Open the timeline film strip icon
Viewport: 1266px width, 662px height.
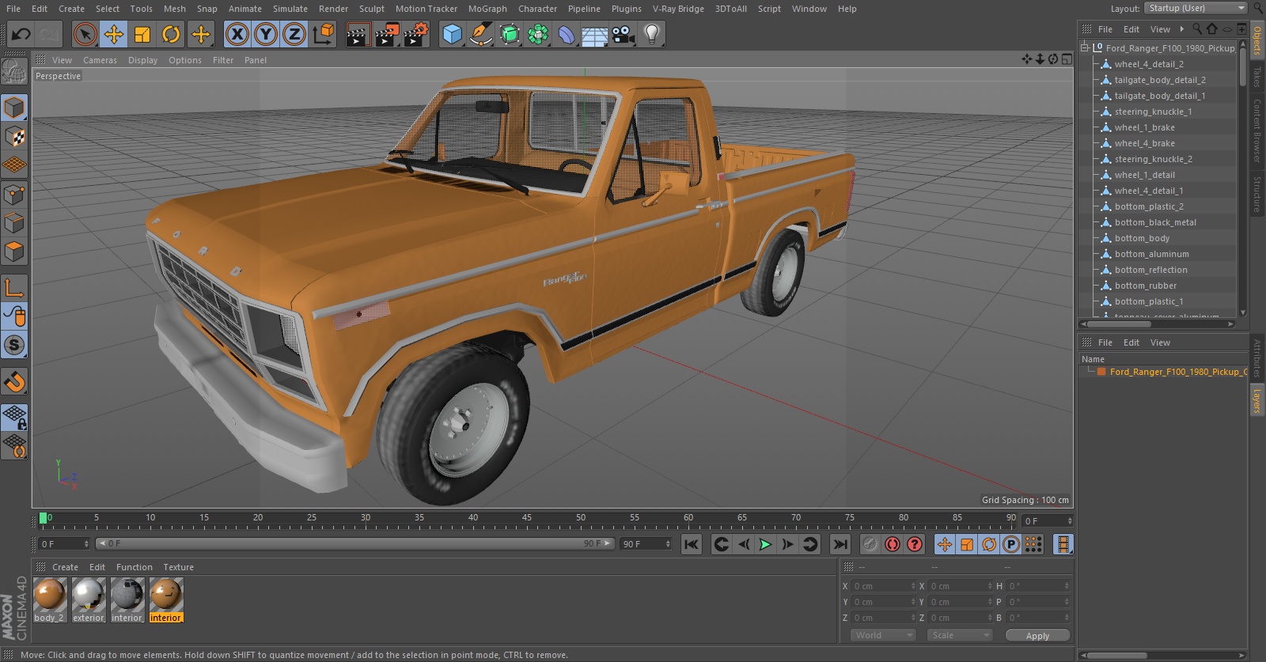[x=1063, y=544]
